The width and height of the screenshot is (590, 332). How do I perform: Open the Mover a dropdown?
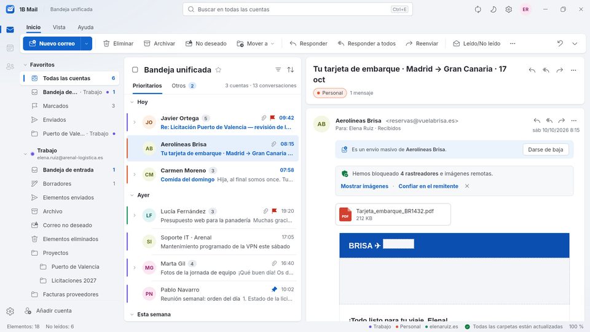point(256,44)
